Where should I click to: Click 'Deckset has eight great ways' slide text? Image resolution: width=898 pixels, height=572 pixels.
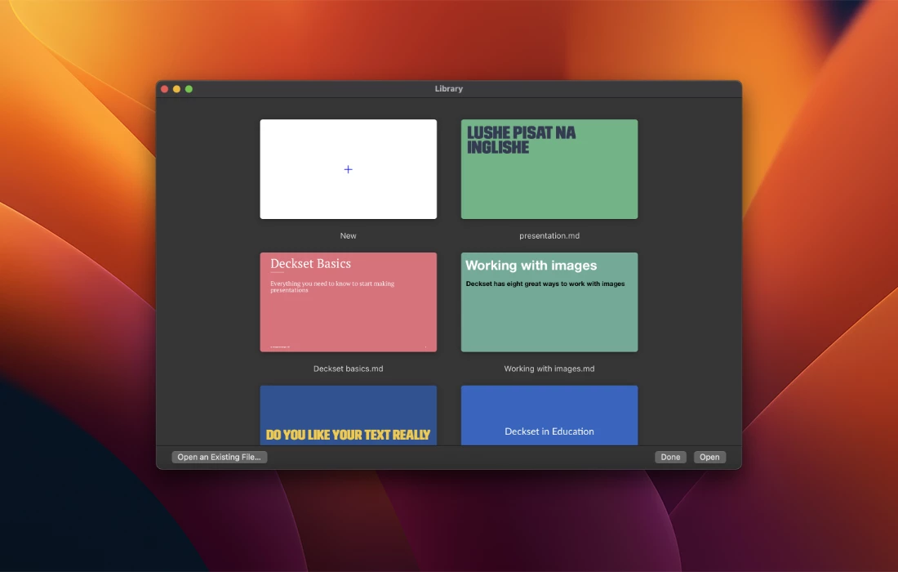point(545,284)
